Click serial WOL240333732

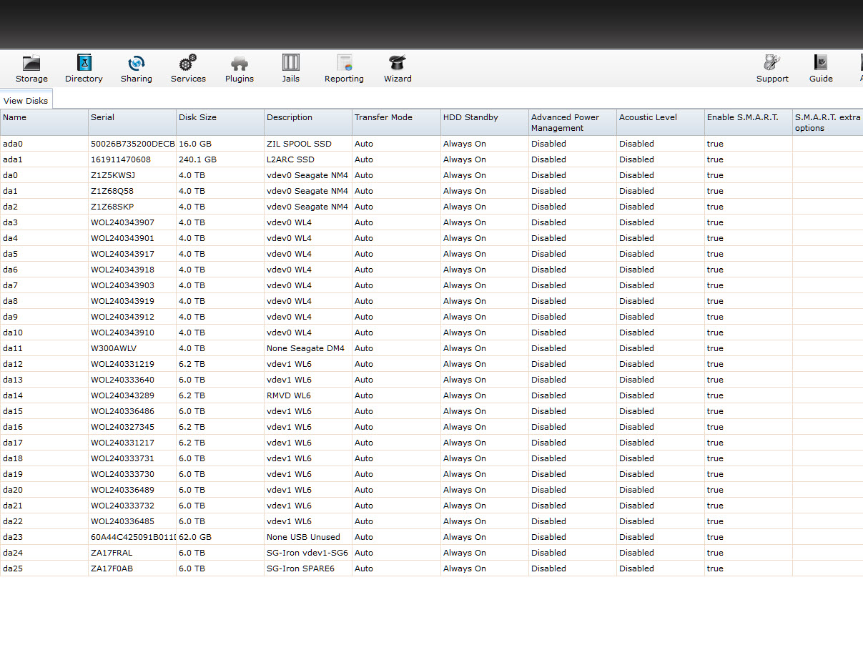(x=122, y=506)
